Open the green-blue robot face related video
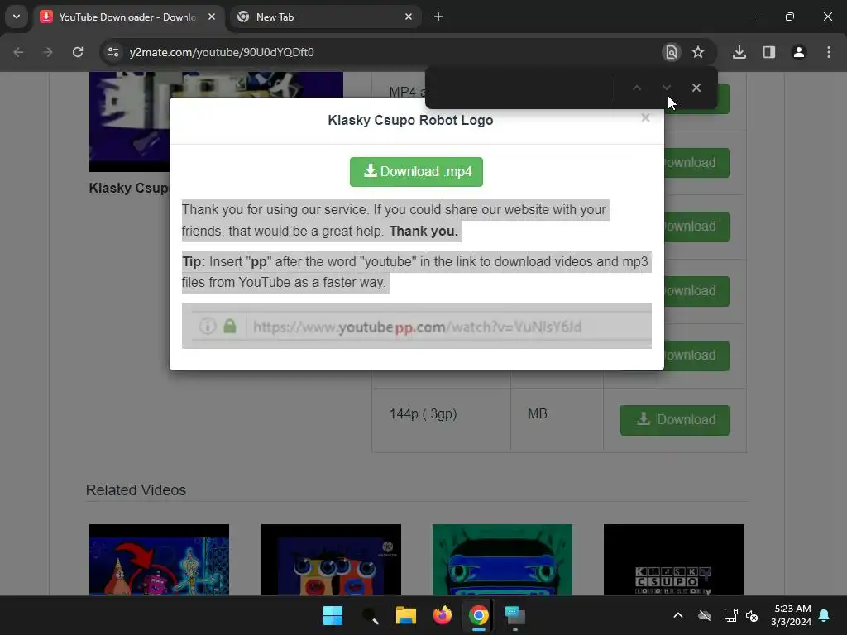 pos(502,560)
